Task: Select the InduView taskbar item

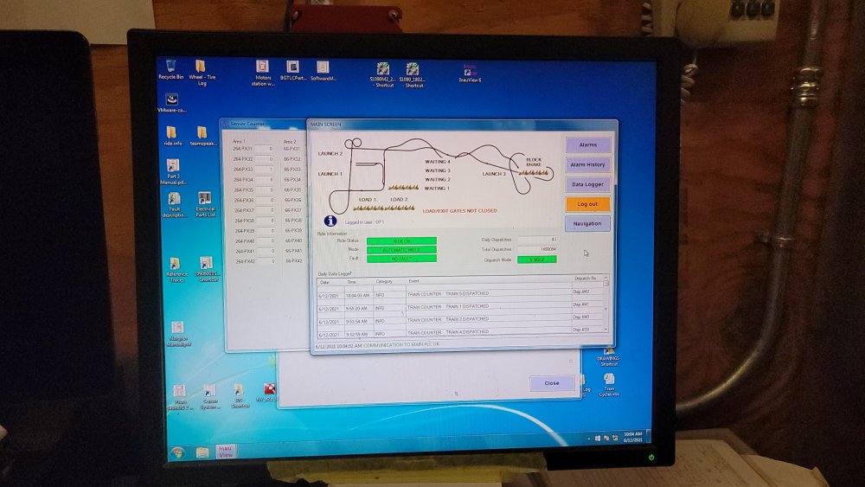Action: pos(226,451)
